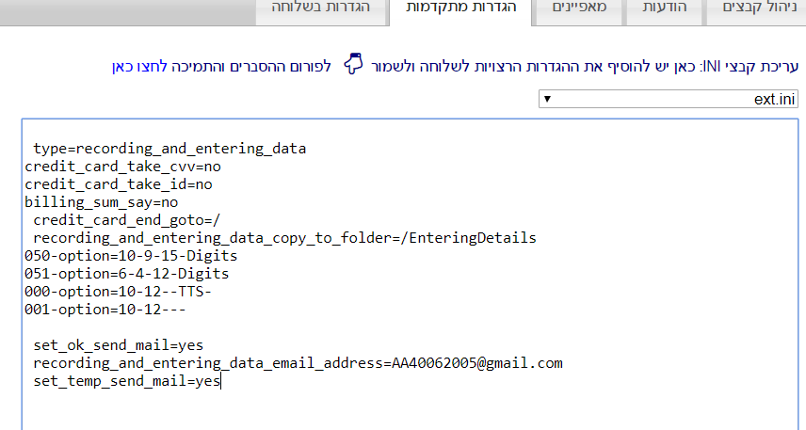Image resolution: width=806 pixels, height=430 pixels.
Task: Switch to the הודעות tab
Action: tap(664, 9)
